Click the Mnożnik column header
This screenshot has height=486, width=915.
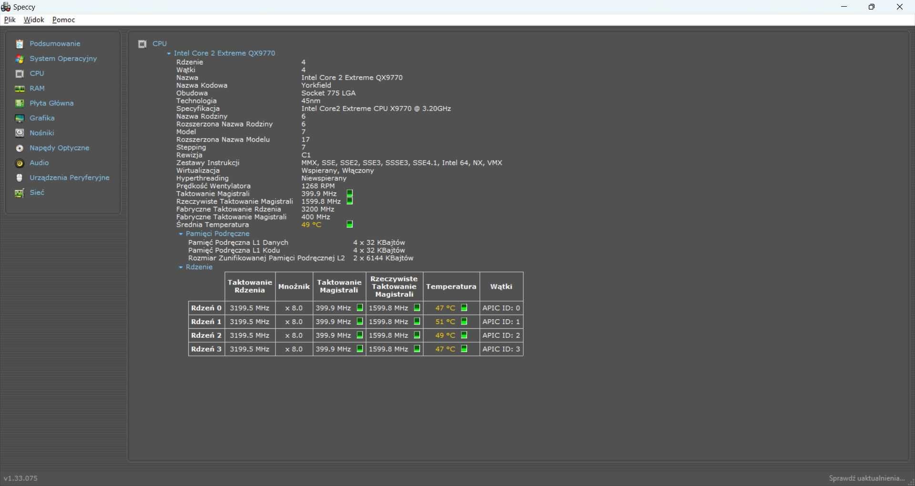pos(294,286)
